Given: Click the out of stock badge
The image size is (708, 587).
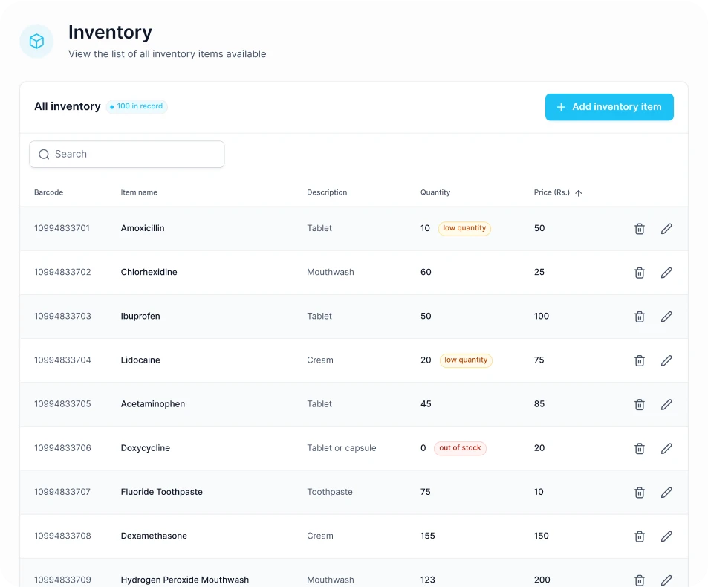Looking at the screenshot, I should point(460,448).
